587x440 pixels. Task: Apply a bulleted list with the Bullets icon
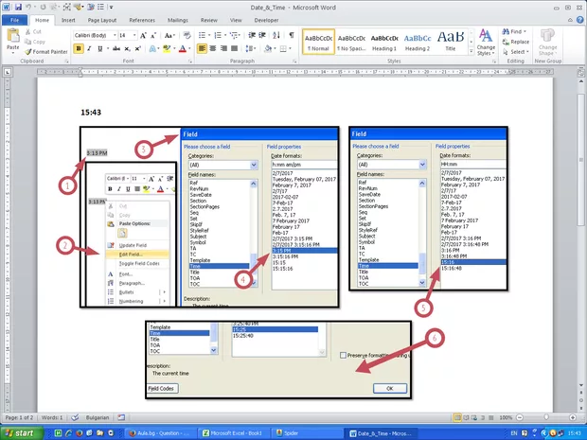coord(200,35)
